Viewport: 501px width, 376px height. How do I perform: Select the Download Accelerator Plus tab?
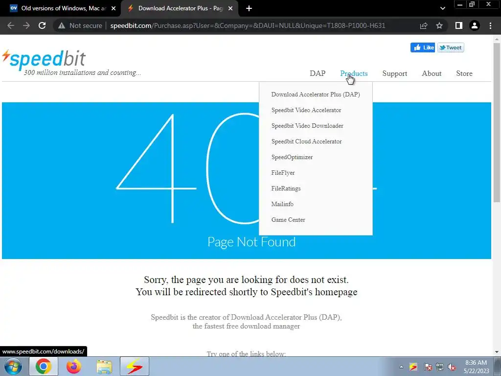[x=180, y=8]
